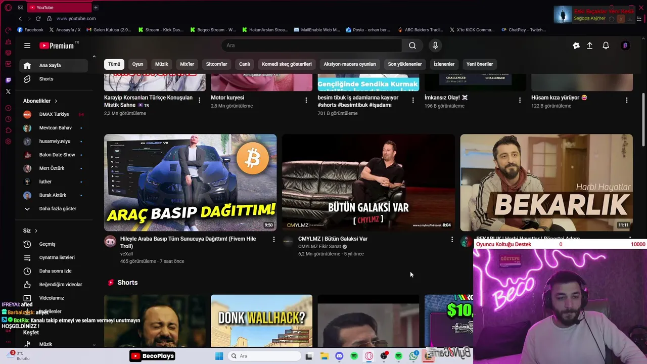Open Daha sonra izle list
The image size is (647, 364).
[x=54, y=271]
